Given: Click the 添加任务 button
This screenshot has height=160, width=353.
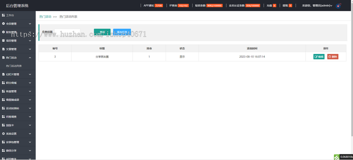Looking at the screenshot, I should 122,32.
